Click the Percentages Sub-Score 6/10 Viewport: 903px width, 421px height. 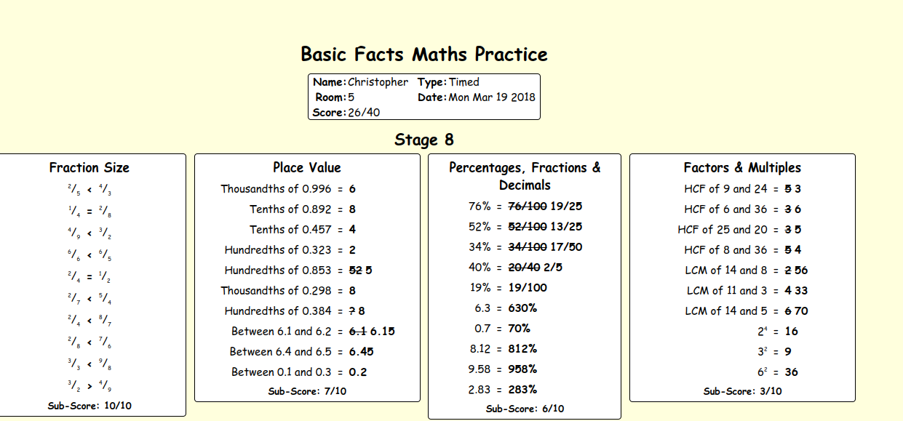525,409
